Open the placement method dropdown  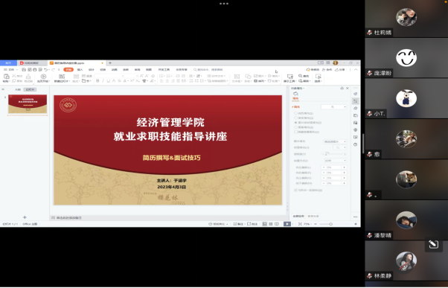pos(335,161)
